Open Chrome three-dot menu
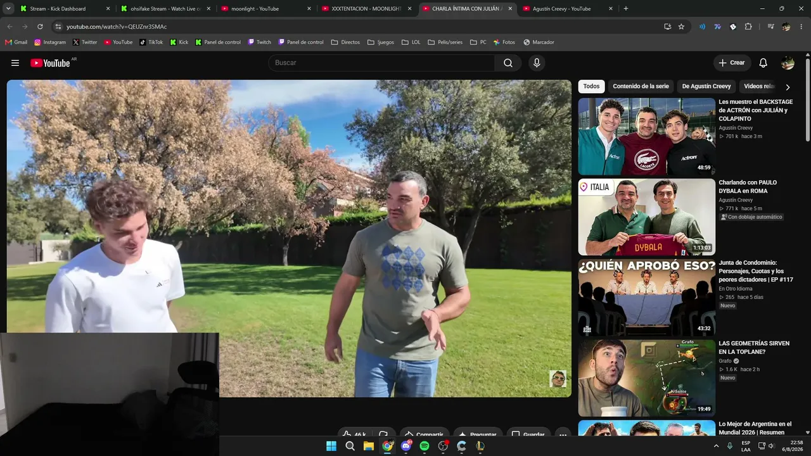 801,27
